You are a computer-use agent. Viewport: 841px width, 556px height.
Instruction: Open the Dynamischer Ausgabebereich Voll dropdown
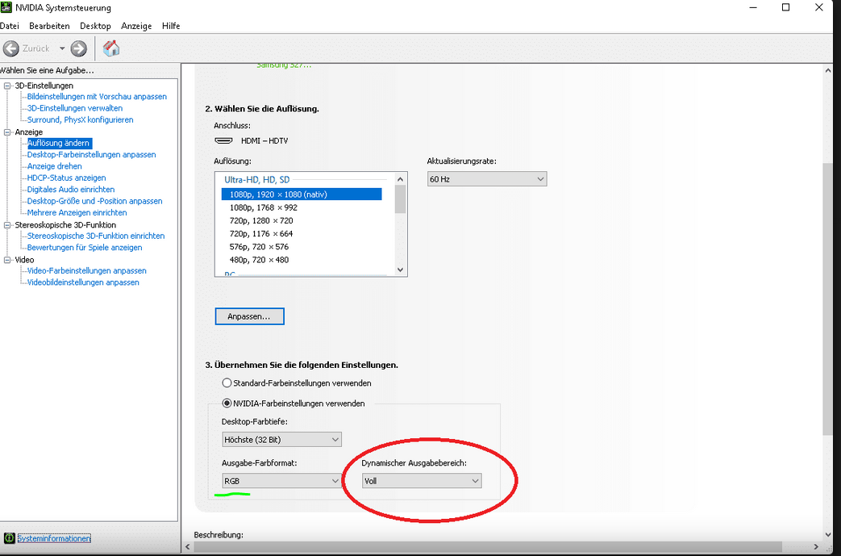(x=422, y=482)
